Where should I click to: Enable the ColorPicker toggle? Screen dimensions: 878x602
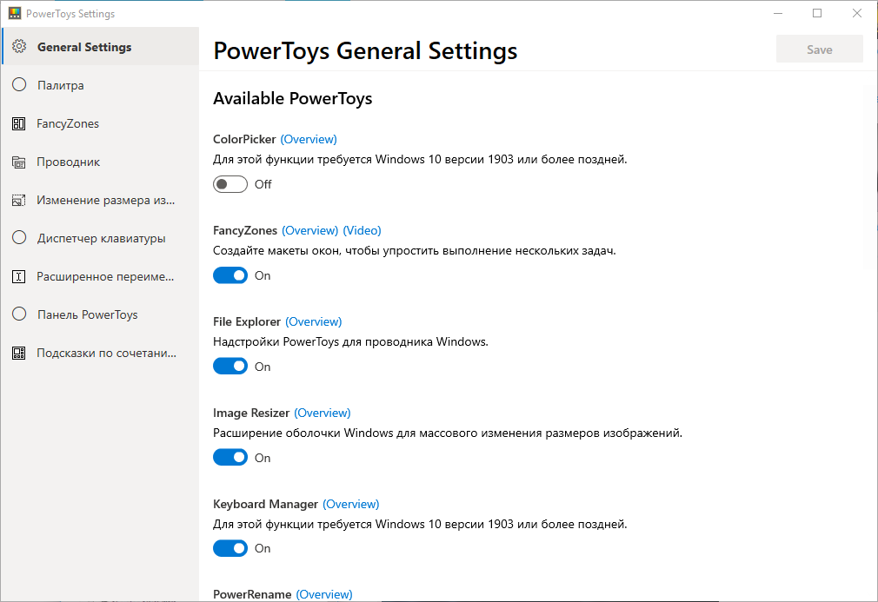pyautogui.click(x=230, y=184)
